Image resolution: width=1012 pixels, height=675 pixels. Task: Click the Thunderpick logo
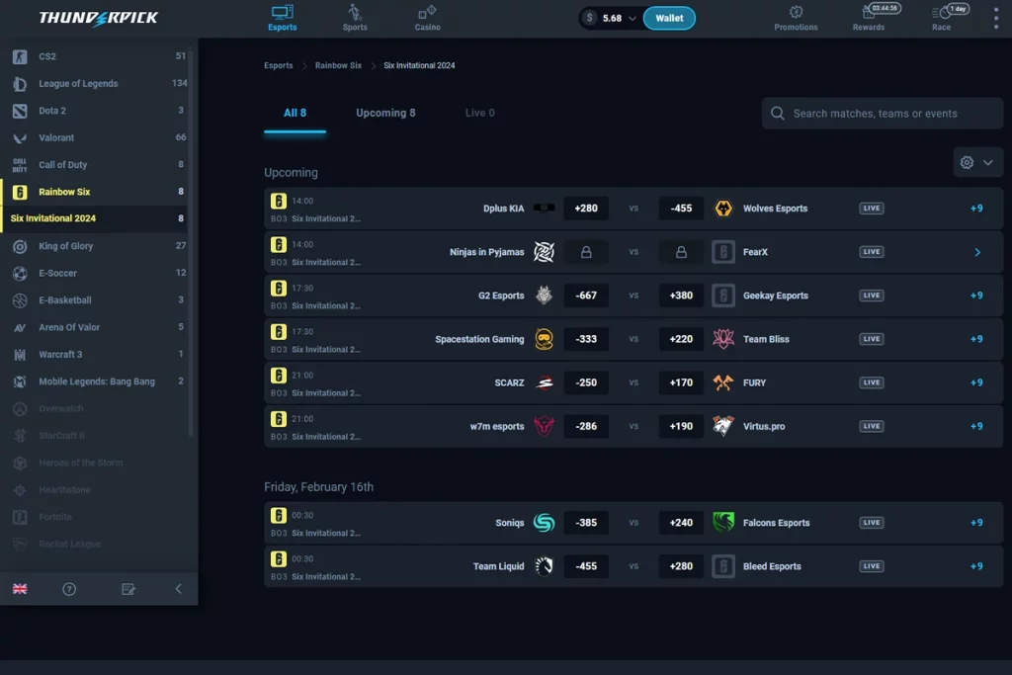click(98, 18)
